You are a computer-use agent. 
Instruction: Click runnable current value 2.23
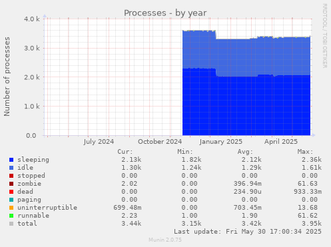pos(129,216)
